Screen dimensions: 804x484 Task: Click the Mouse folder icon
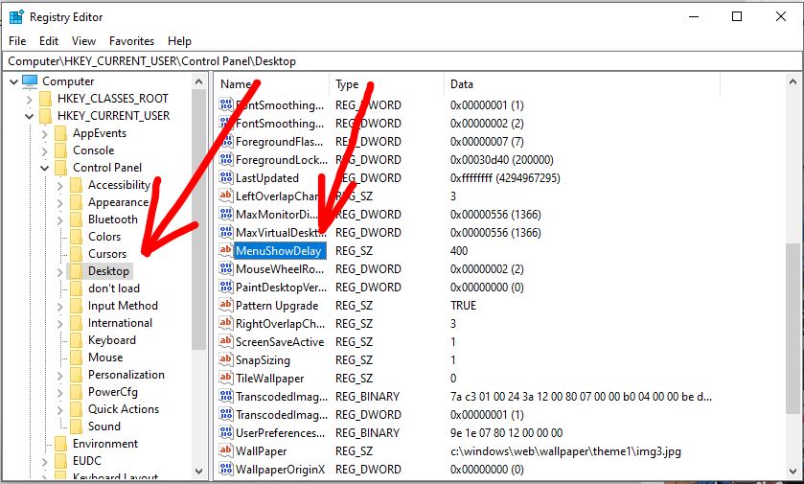(x=76, y=357)
